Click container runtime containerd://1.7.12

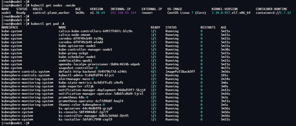click(273, 13)
